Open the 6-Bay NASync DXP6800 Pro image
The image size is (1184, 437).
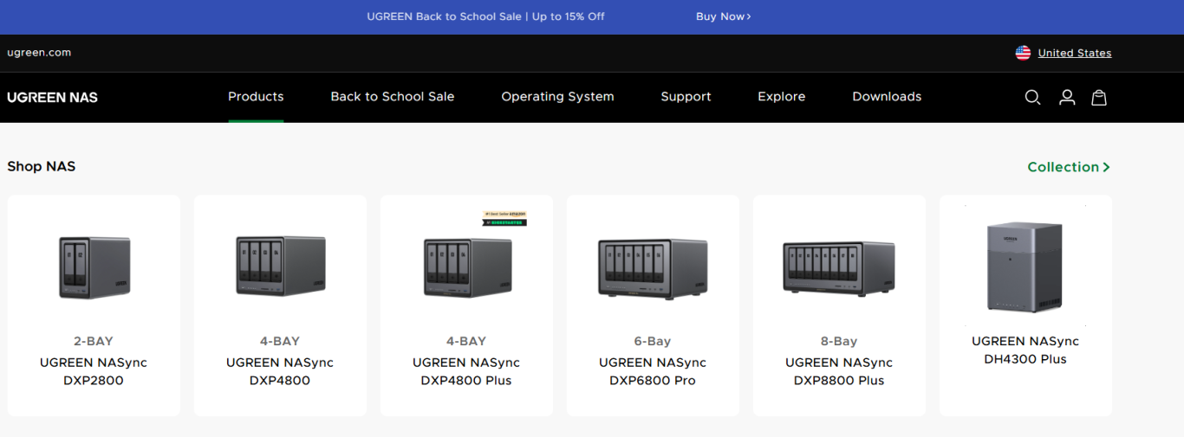click(653, 269)
